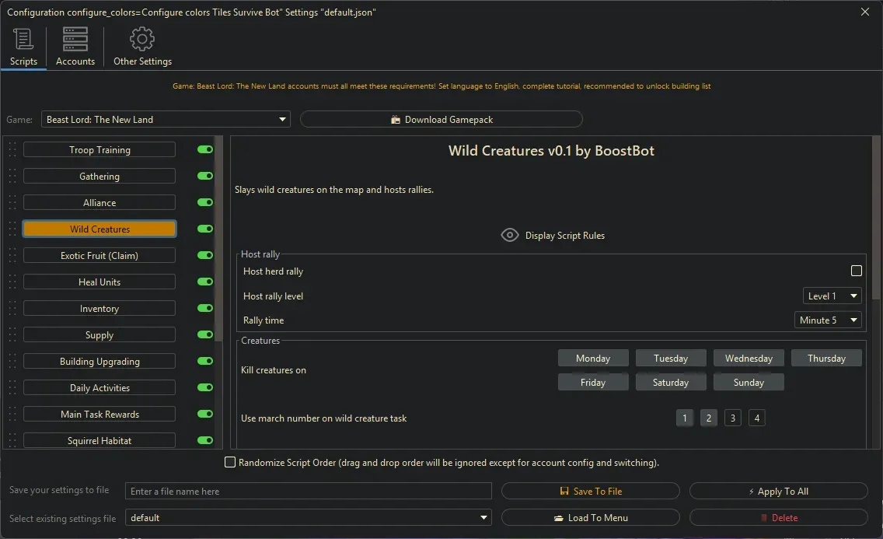Close the configuration window
The width and height of the screenshot is (883, 539).
tap(865, 12)
